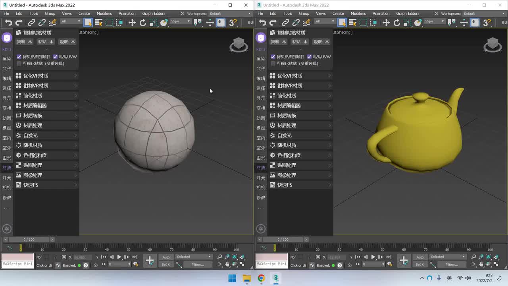Click Bind to Space Warp, teapot window
Screen dimensions: 508x286
[307, 23]
